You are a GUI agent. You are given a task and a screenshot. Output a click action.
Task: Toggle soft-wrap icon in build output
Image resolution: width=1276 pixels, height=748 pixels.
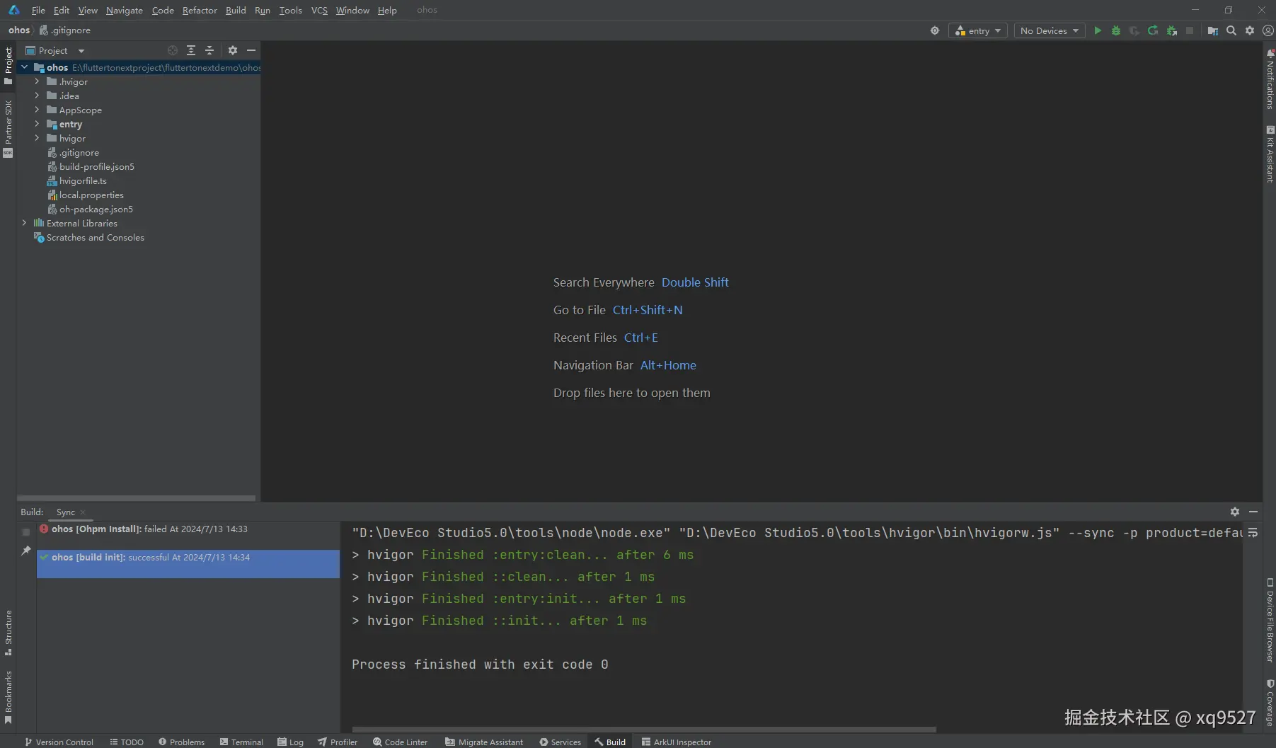pos(1253,533)
